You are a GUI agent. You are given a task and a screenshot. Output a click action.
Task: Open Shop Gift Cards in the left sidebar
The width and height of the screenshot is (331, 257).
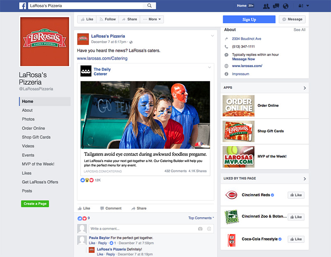pos(36,137)
